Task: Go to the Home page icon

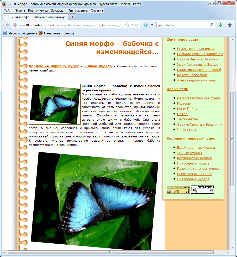Action: click(230, 25)
